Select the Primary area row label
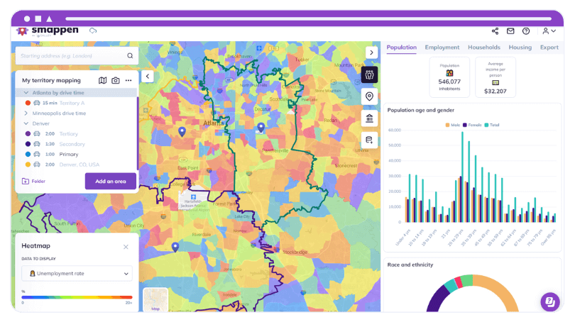Viewport: 575px width, 322px height. pyautogui.click(x=69, y=154)
